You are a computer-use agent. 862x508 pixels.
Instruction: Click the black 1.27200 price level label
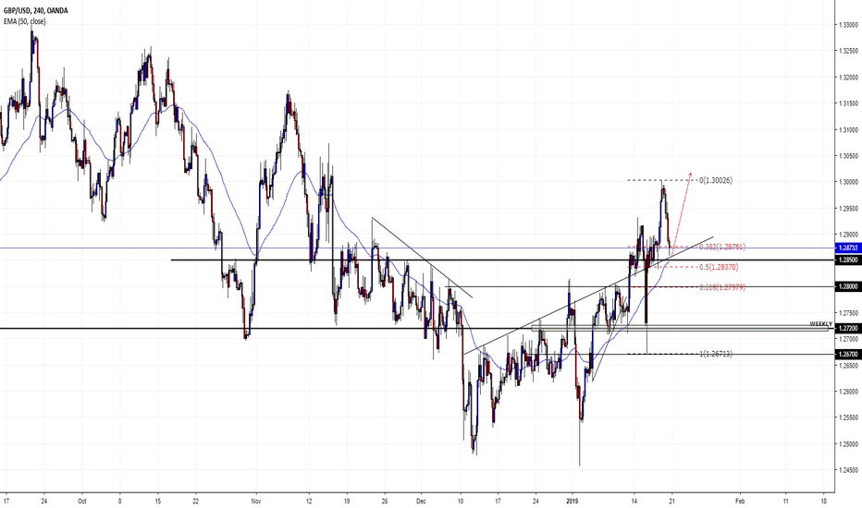pyautogui.click(x=848, y=329)
